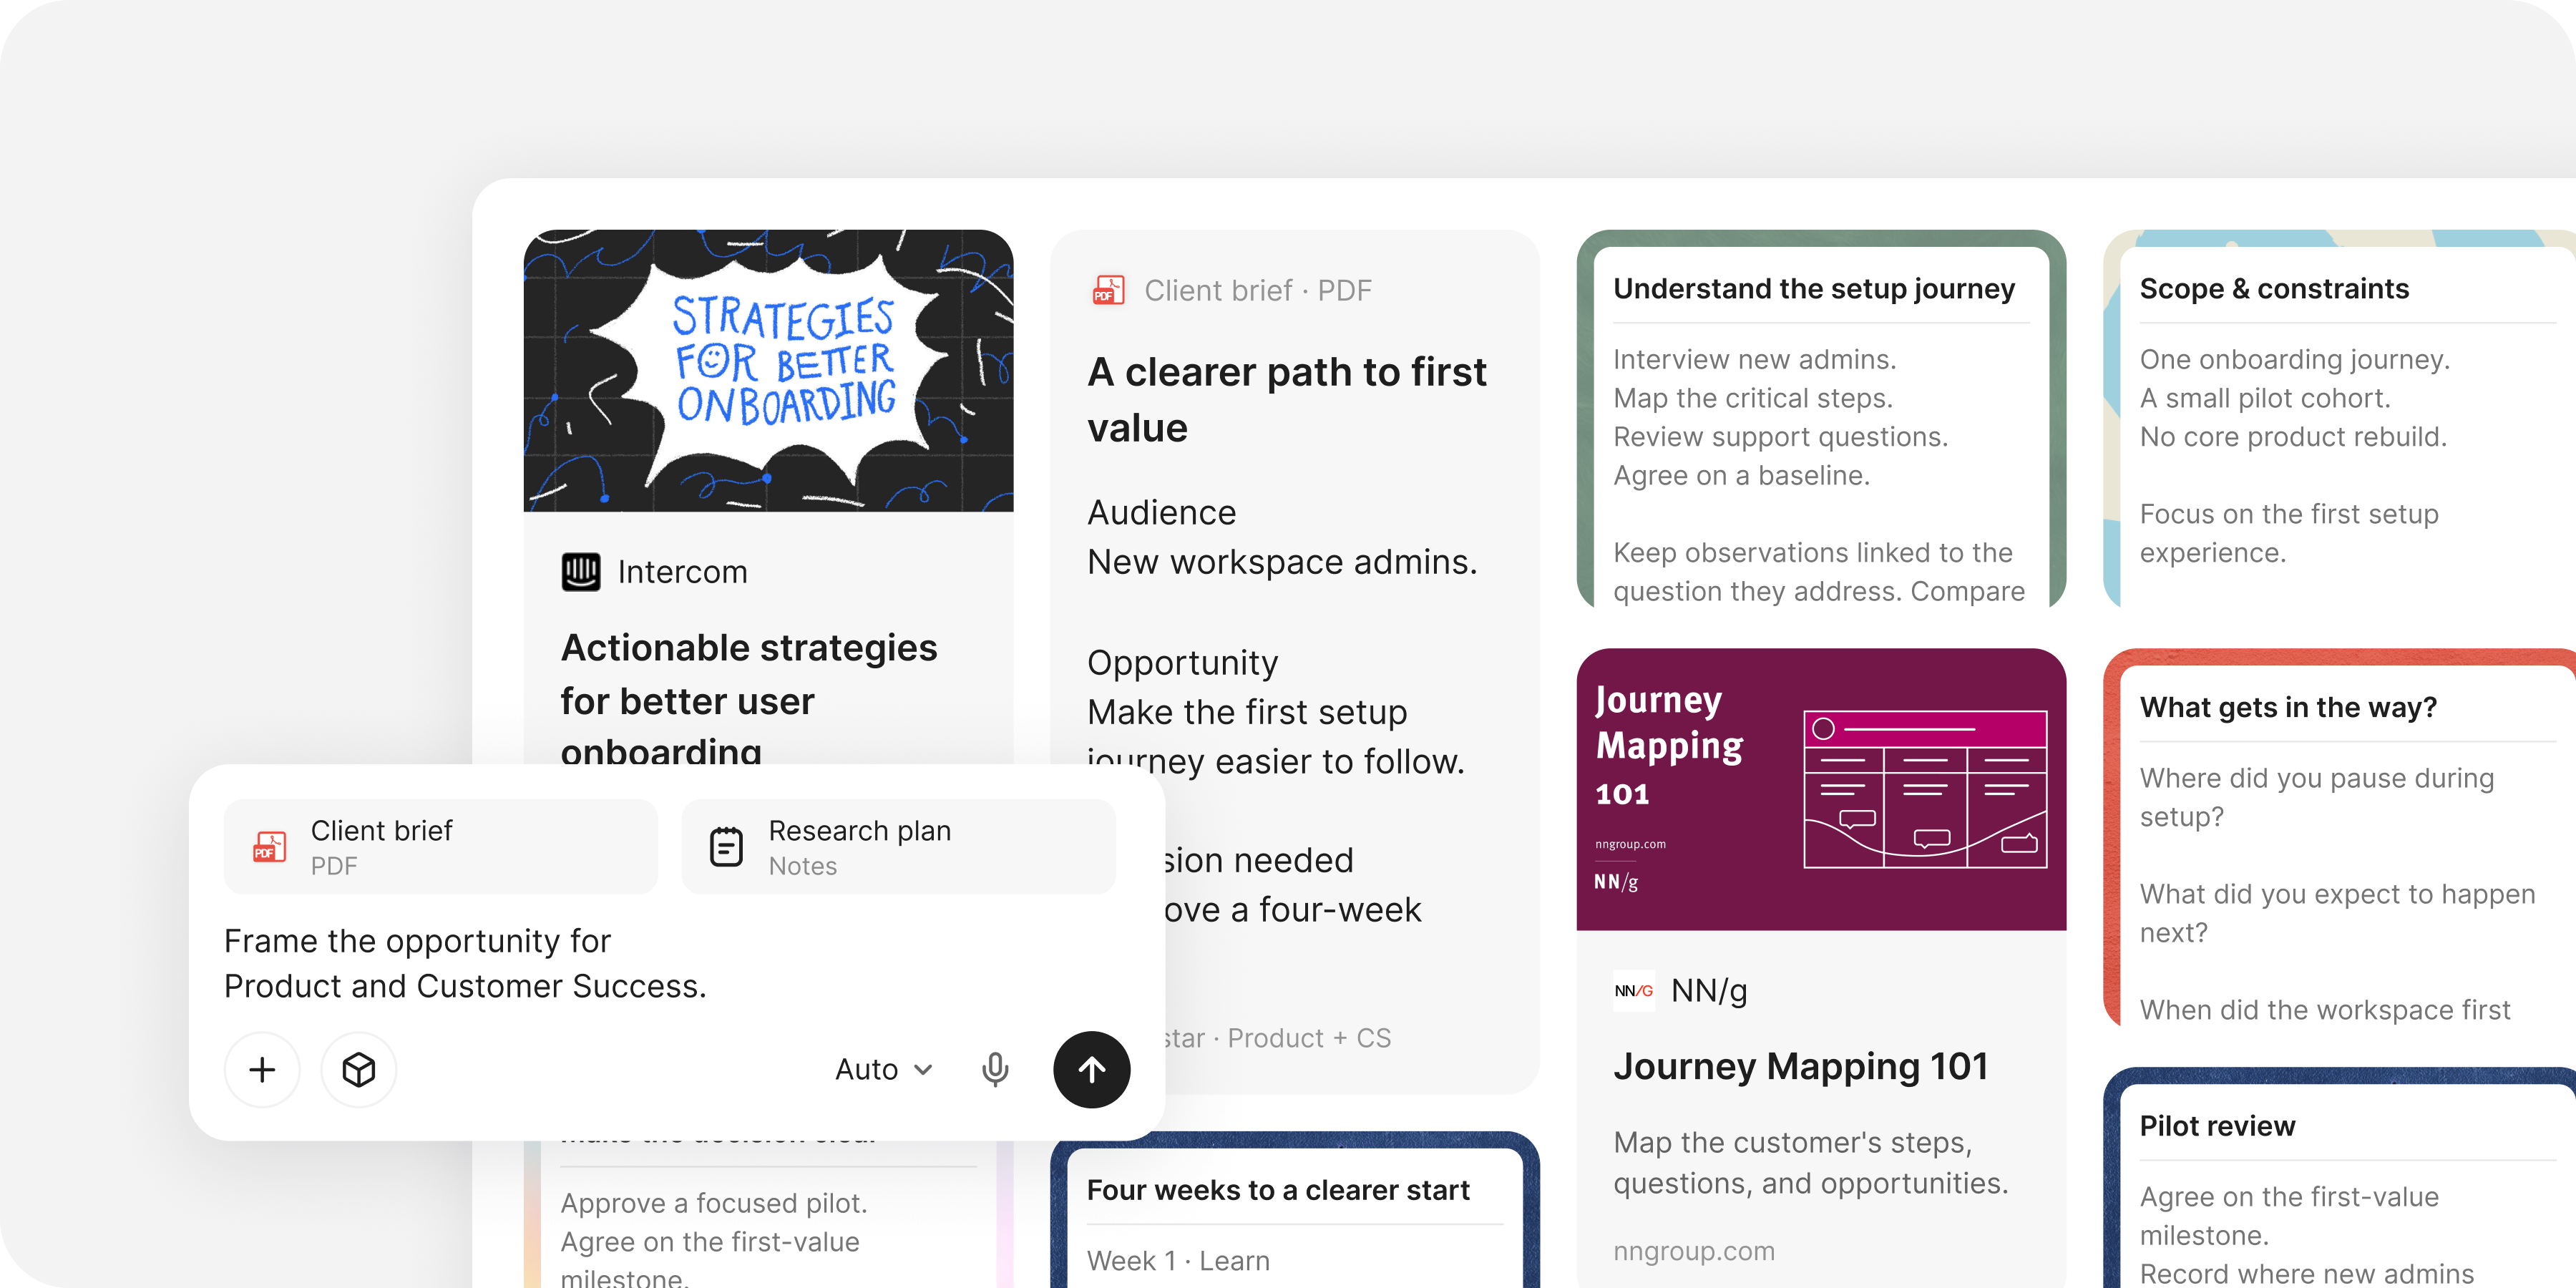The width and height of the screenshot is (2576, 1288).
Task: Click the plus add attachment button
Action: 262,1069
